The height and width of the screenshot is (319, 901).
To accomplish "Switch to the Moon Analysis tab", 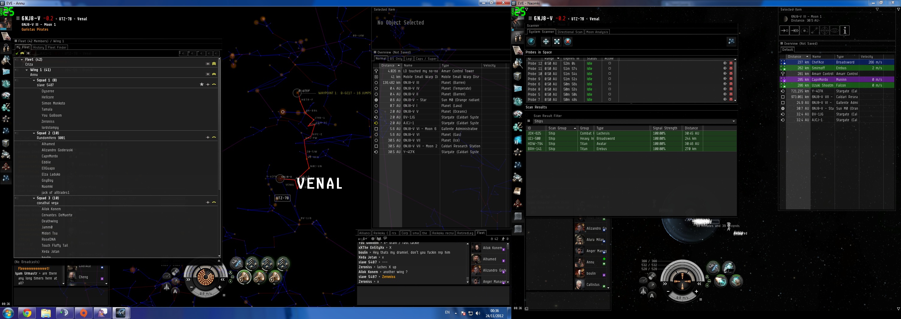I will tap(597, 32).
